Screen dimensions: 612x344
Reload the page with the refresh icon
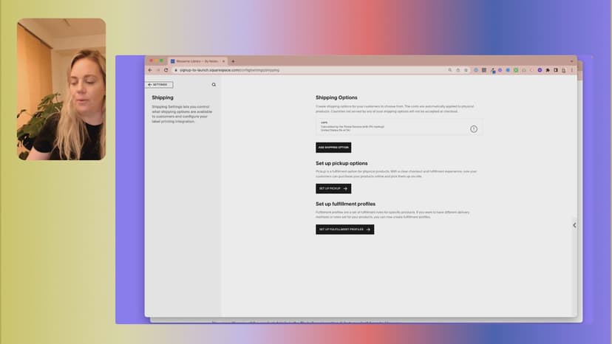point(166,70)
